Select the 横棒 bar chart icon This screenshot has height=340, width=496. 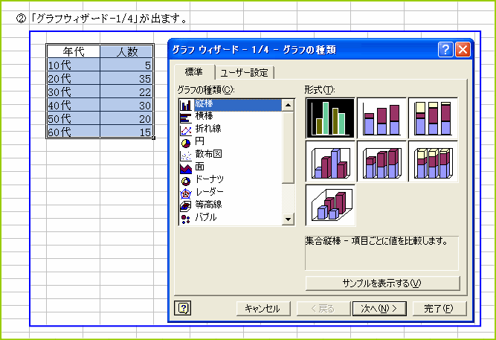(x=186, y=118)
